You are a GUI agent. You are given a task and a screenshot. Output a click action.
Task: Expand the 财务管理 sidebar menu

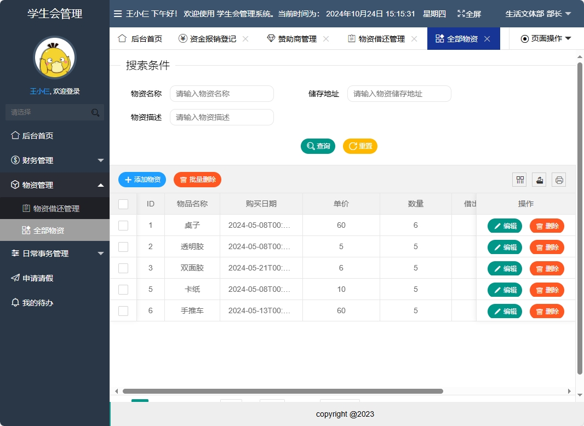pos(54,160)
